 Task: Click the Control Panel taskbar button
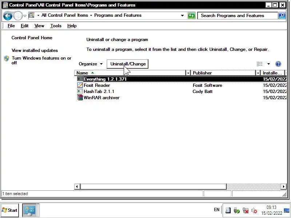pyautogui.click(x=29, y=210)
